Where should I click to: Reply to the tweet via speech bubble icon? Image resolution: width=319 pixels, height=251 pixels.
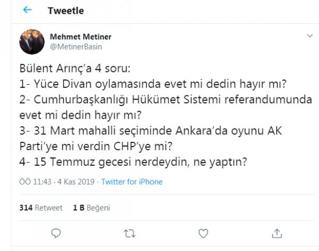tap(56, 233)
